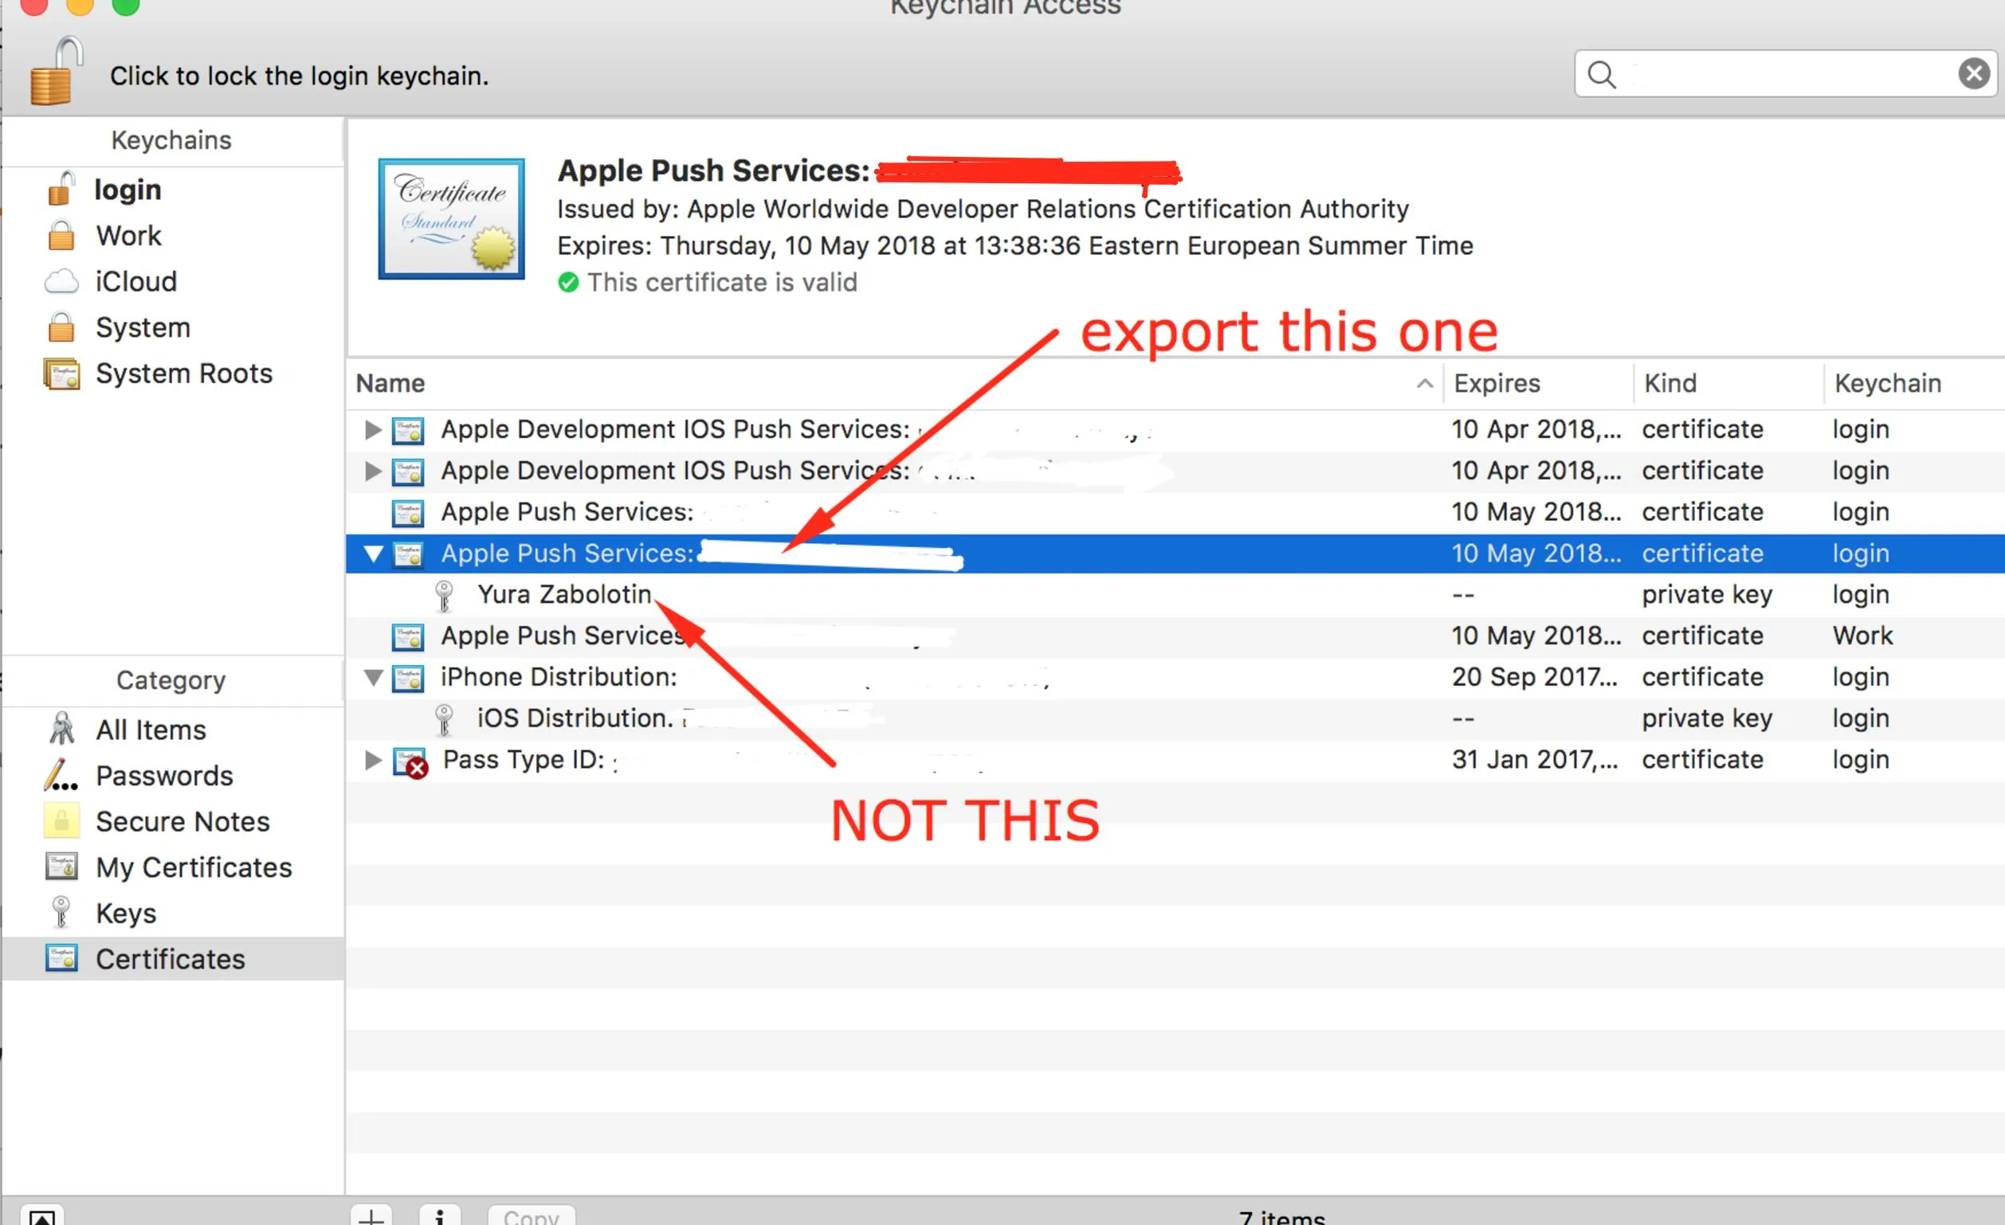Open the Keys category

pyautogui.click(x=125, y=914)
